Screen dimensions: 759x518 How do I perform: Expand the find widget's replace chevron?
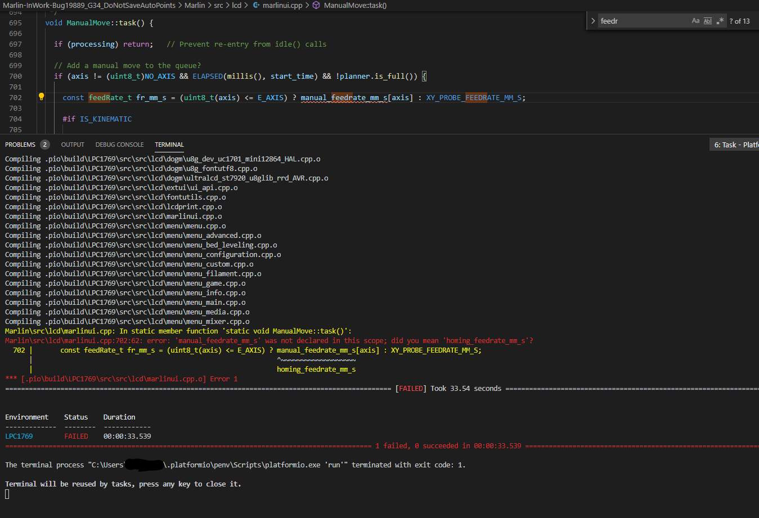click(593, 21)
